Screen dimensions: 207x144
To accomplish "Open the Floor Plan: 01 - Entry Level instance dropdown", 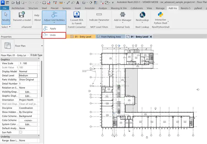I will tap(28, 55).
